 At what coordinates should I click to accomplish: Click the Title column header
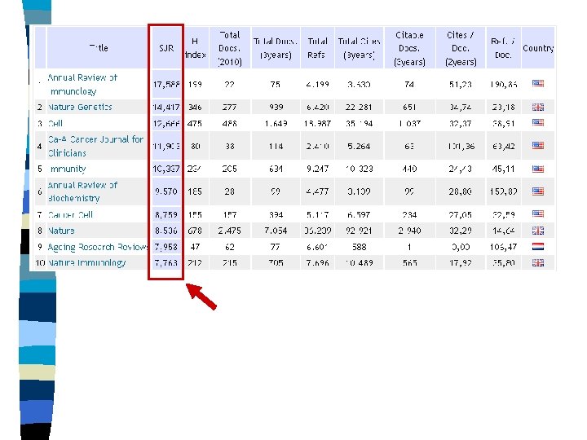(99, 48)
